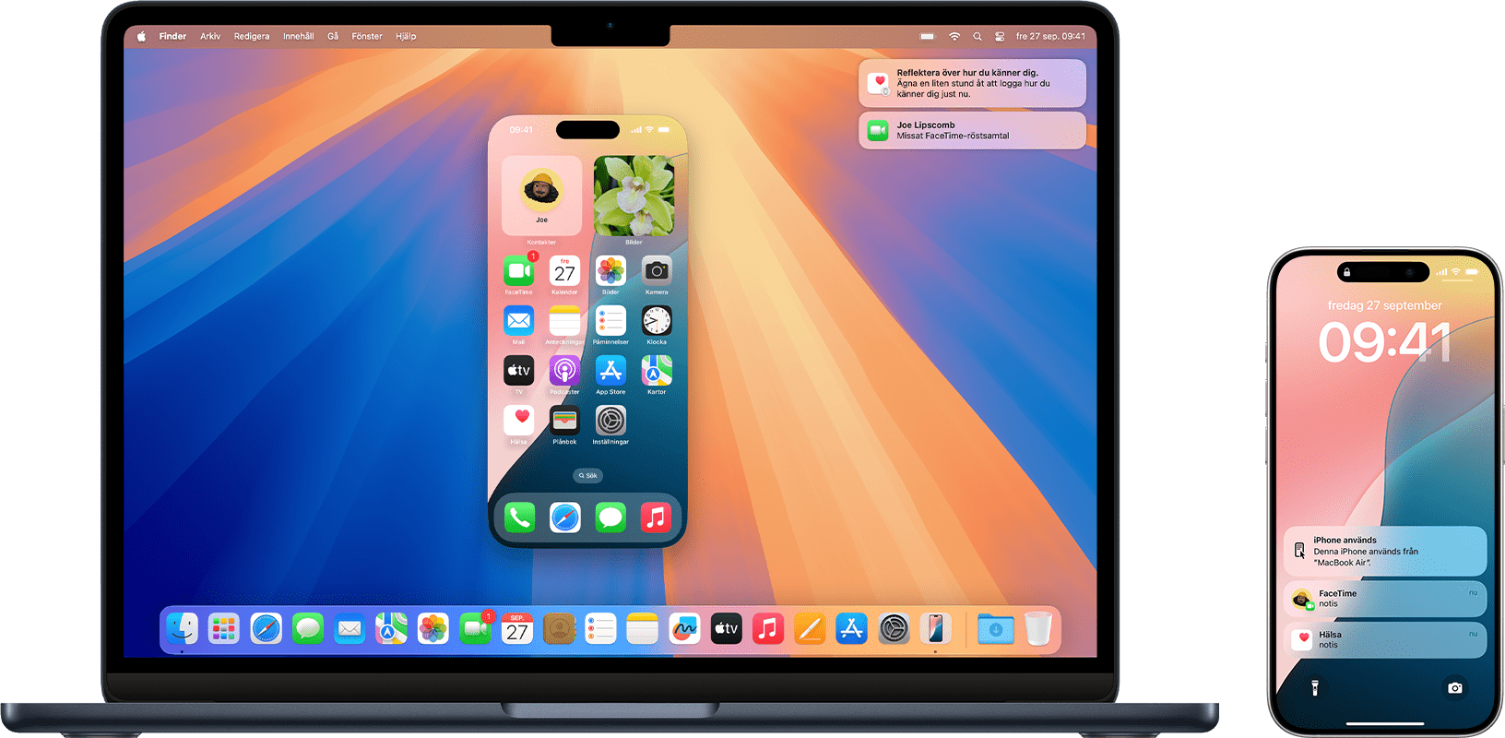
Task: Open the Redigera menu
Action: tap(252, 37)
